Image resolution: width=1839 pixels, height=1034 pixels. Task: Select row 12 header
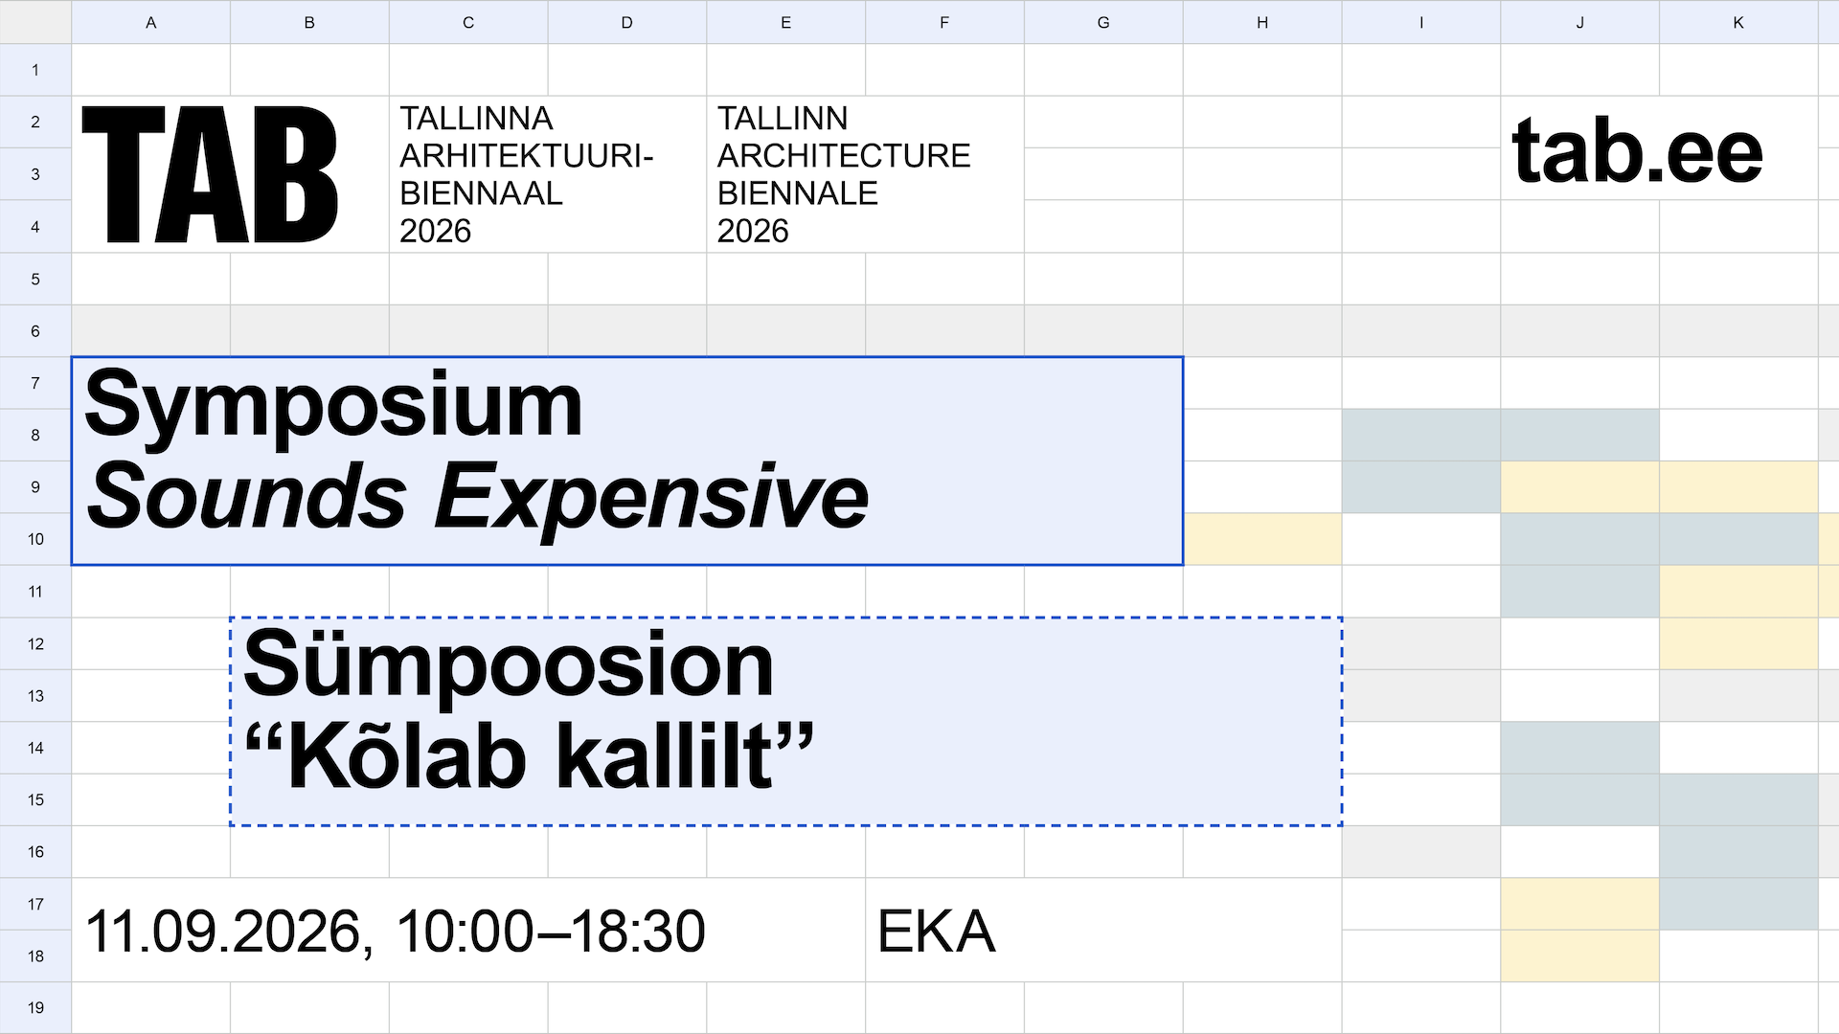click(35, 643)
